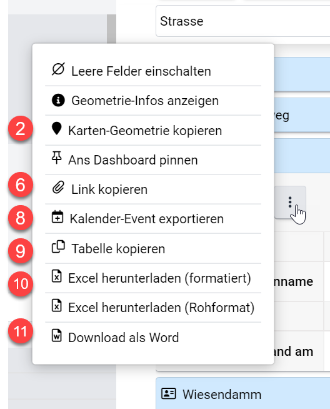This screenshot has width=330, height=409.
Task: Click the paperclip icon for Link kopieren
Action: coord(58,188)
